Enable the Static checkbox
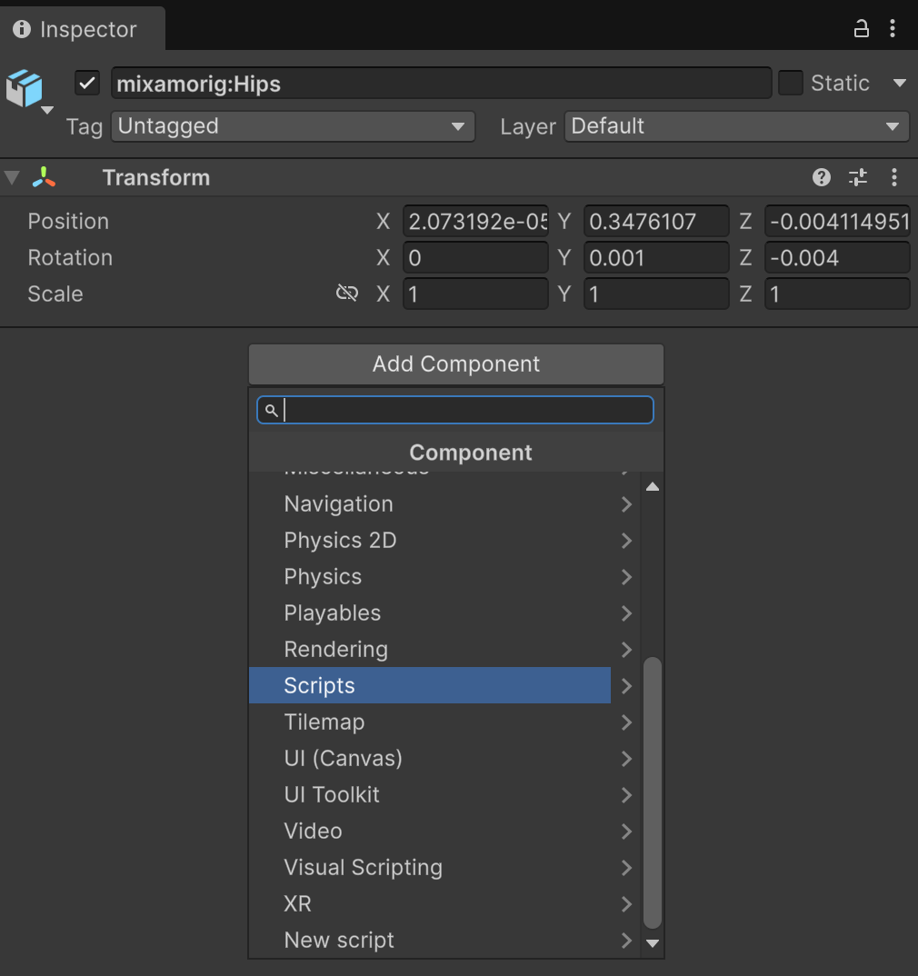The height and width of the screenshot is (976, 918). (791, 84)
